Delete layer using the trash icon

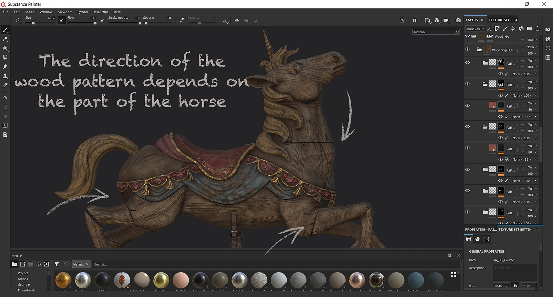pos(537,29)
